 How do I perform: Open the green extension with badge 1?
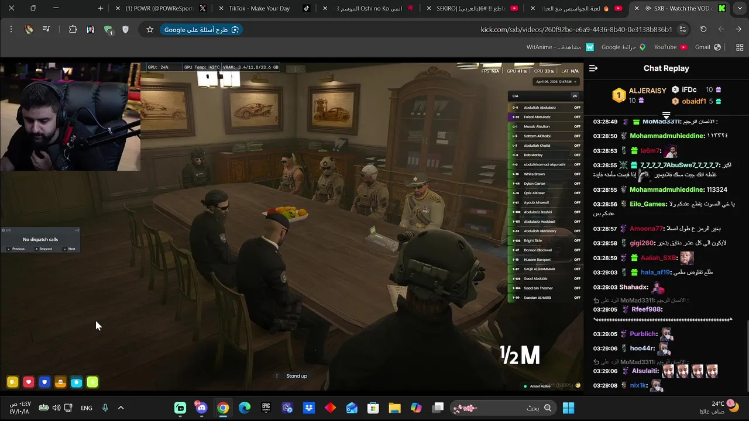[108, 30]
